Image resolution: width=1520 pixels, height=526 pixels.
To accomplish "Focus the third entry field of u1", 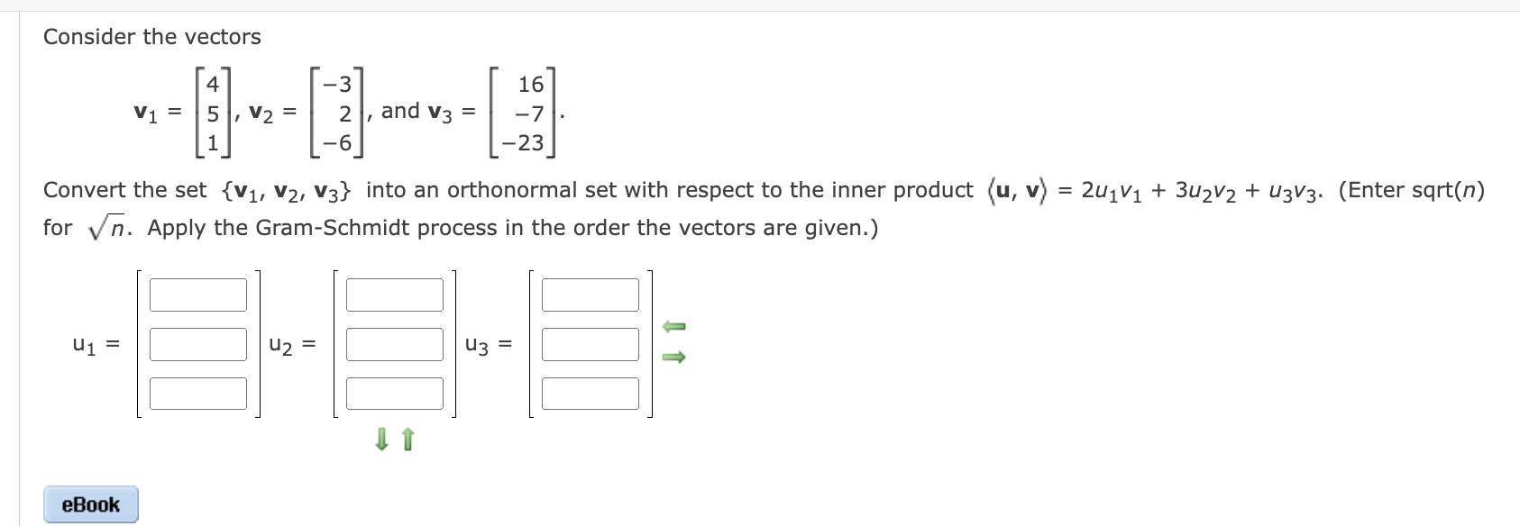I will click(198, 393).
